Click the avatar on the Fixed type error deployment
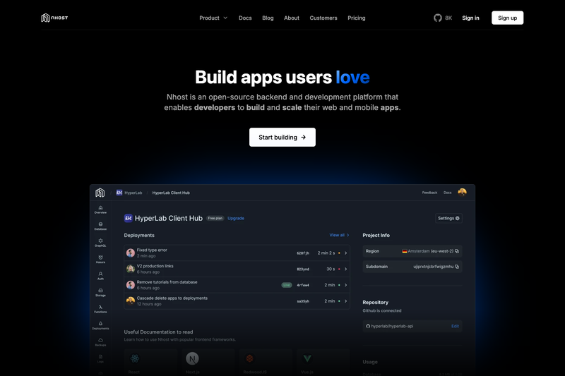This screenshot has height=376, width=565. 131,253
